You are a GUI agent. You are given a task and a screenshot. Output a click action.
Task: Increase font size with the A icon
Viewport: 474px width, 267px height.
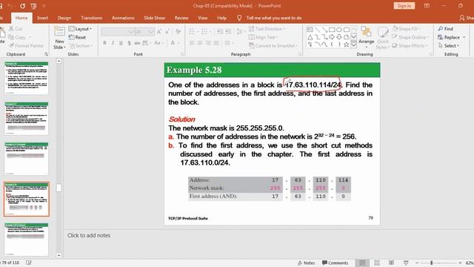159,31
